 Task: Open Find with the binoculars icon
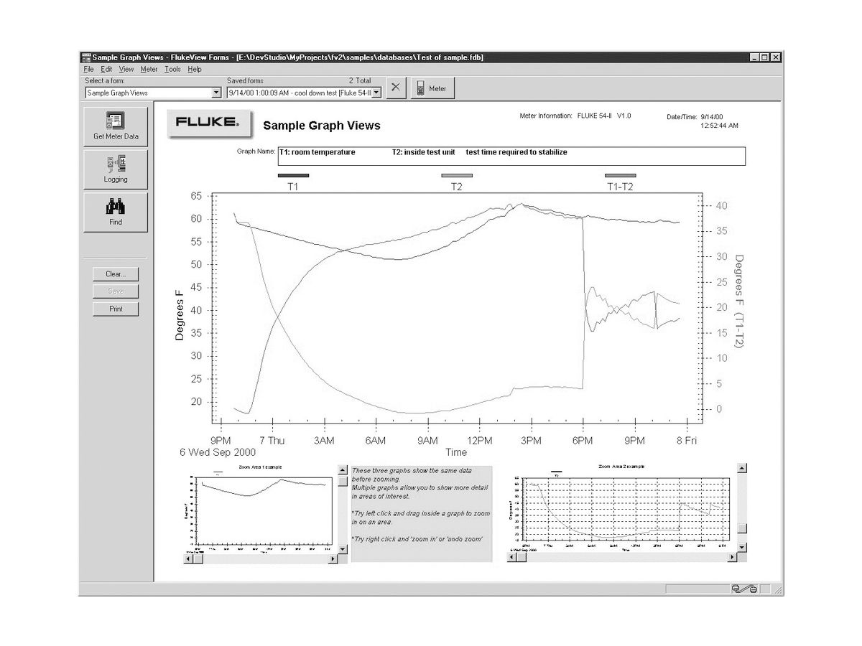coord(116,212)
